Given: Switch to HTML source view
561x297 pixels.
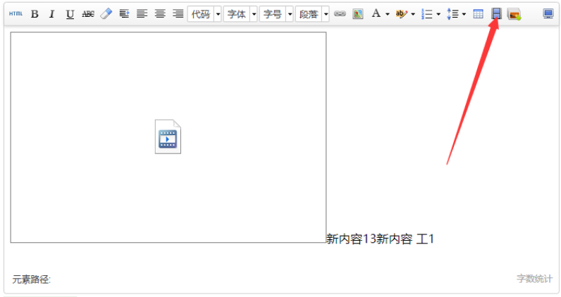Looking at the screenshot, I should (x=16, y=14).
